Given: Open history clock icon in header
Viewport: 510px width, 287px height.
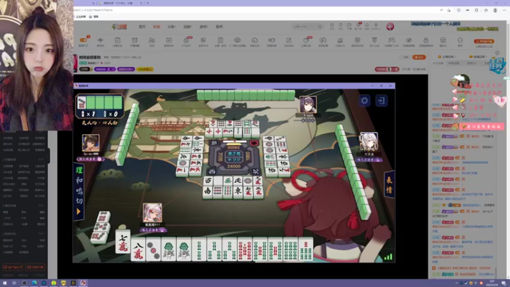Looking at the screenshot, I should [331, 26].
